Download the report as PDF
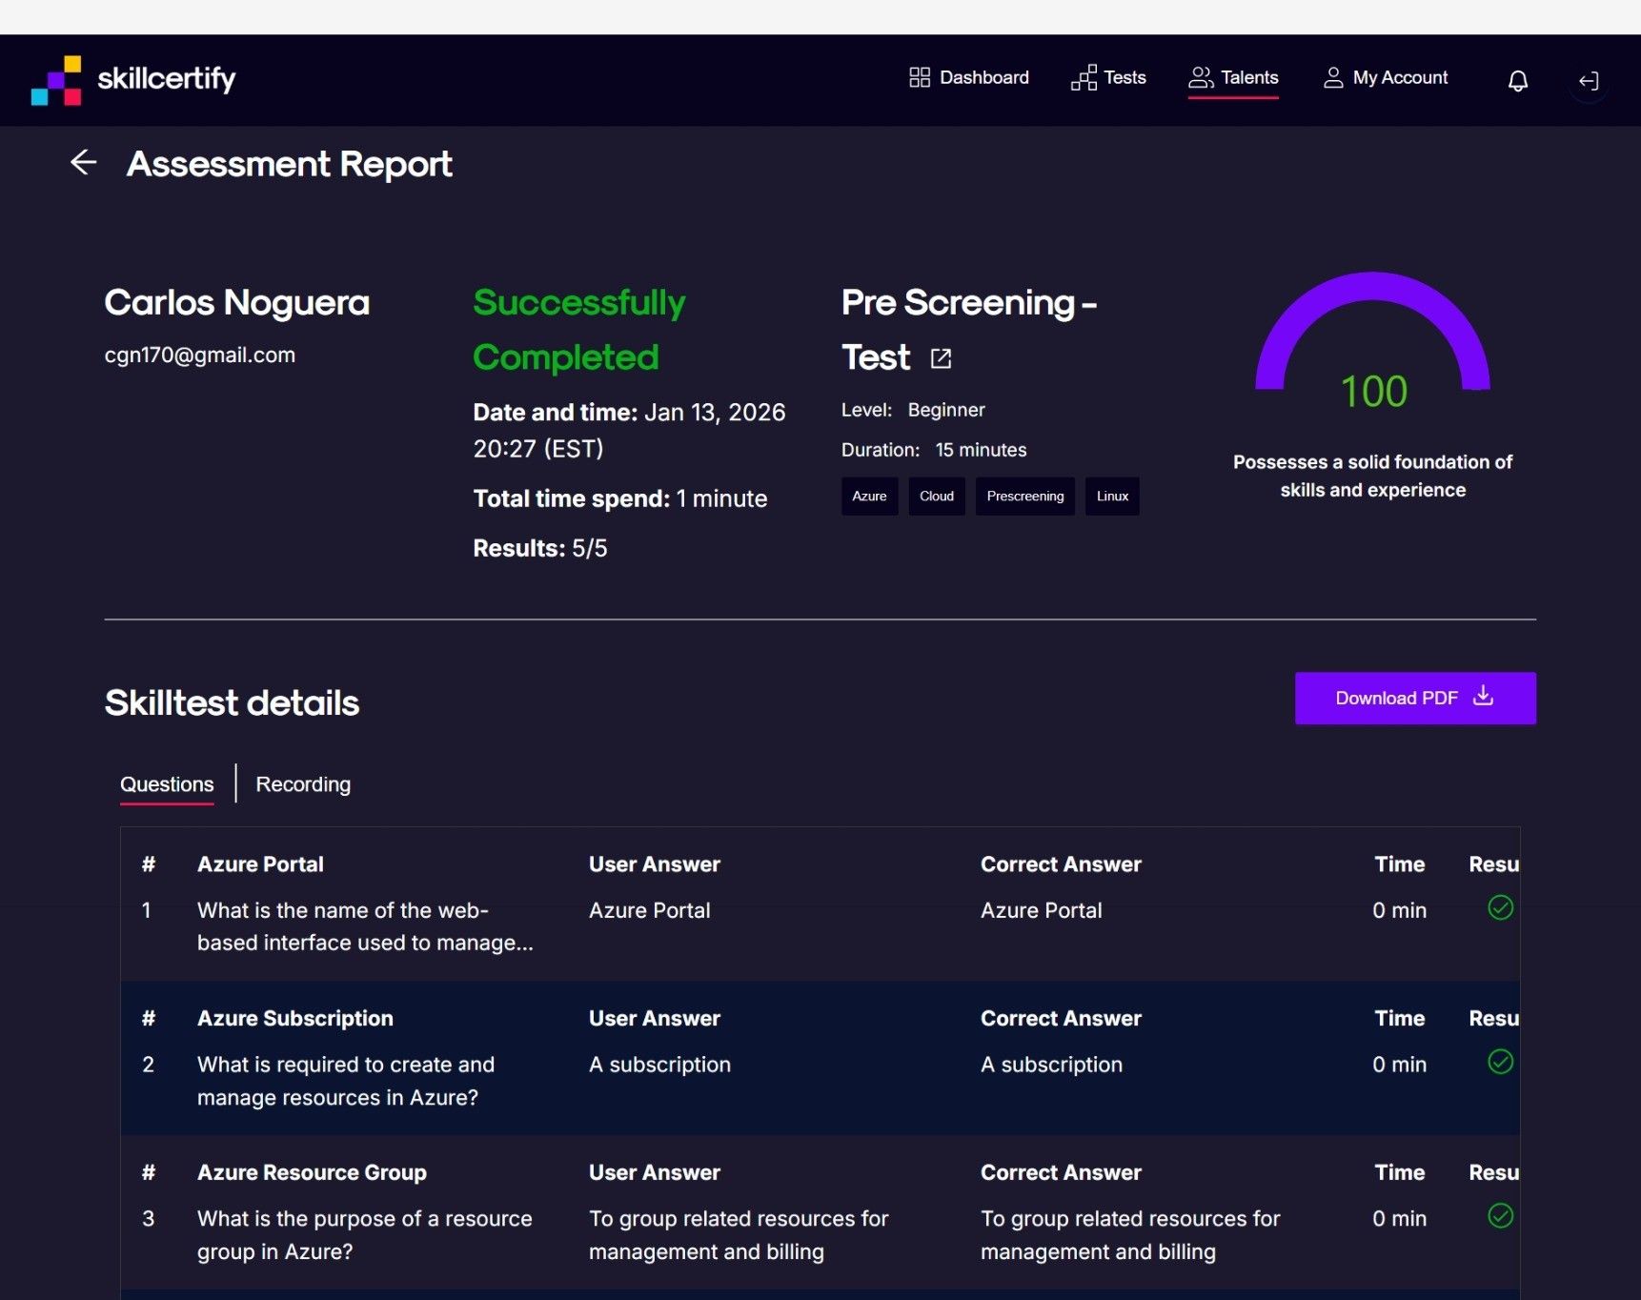Image resolution: width=1641 pixels, height=1300 pixels. click(1415, 699)
